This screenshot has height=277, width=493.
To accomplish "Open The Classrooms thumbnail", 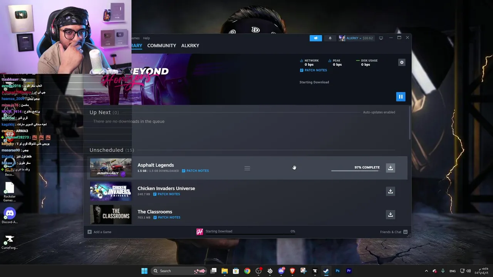I will (111, 215).
